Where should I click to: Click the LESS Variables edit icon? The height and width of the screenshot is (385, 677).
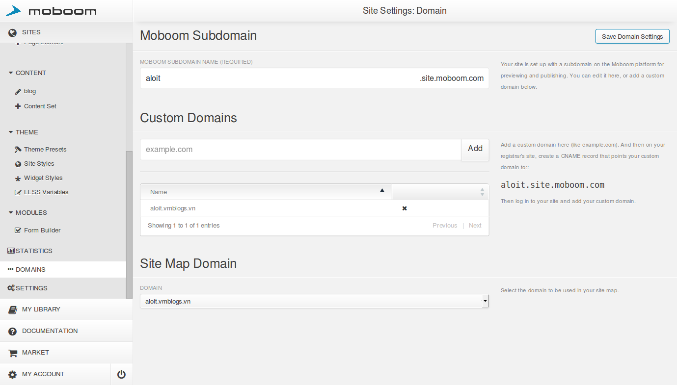pyautogui.click(x=18, y=192)
